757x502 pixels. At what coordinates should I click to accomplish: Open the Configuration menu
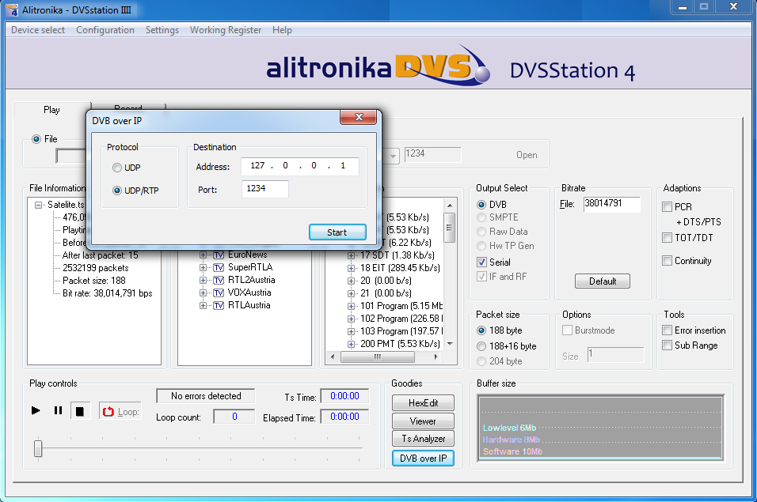[105, 30]
